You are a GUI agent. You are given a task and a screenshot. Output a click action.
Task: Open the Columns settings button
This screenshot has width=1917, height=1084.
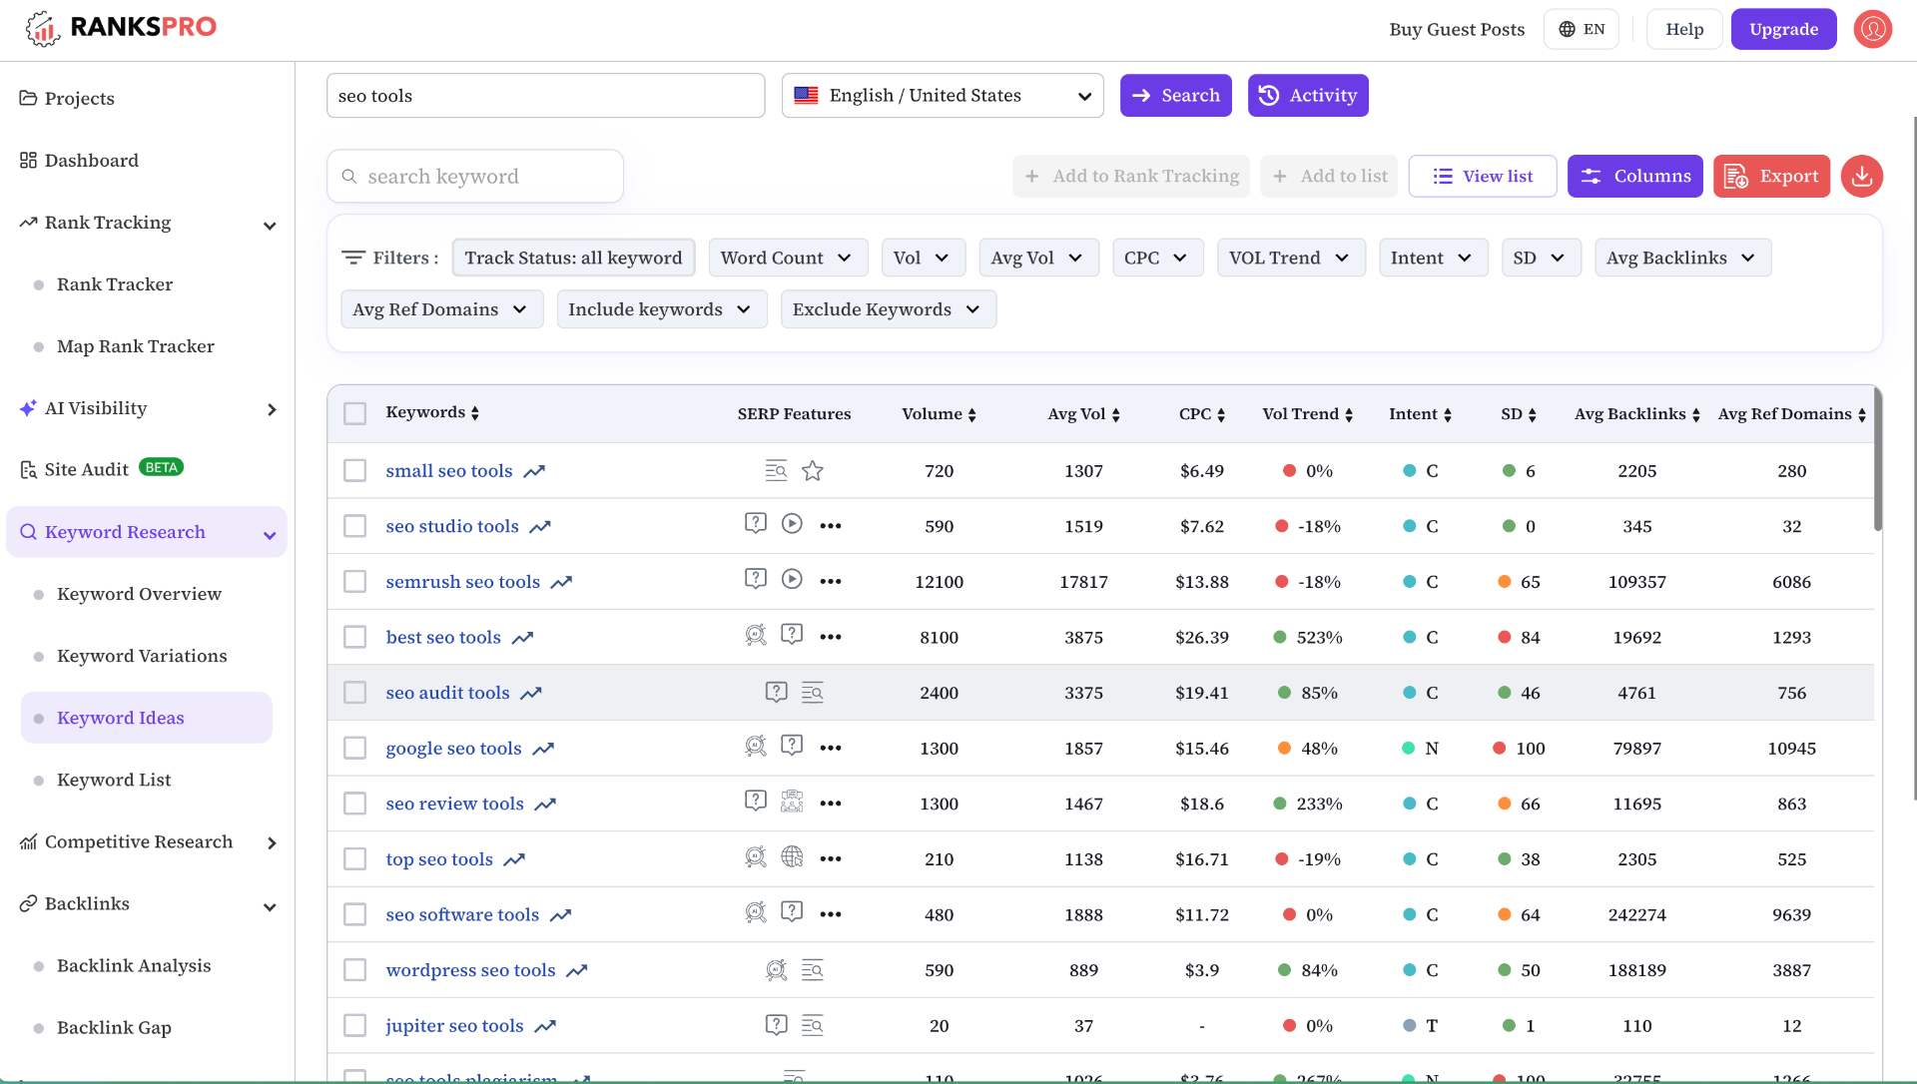[x=1635, y=176]
